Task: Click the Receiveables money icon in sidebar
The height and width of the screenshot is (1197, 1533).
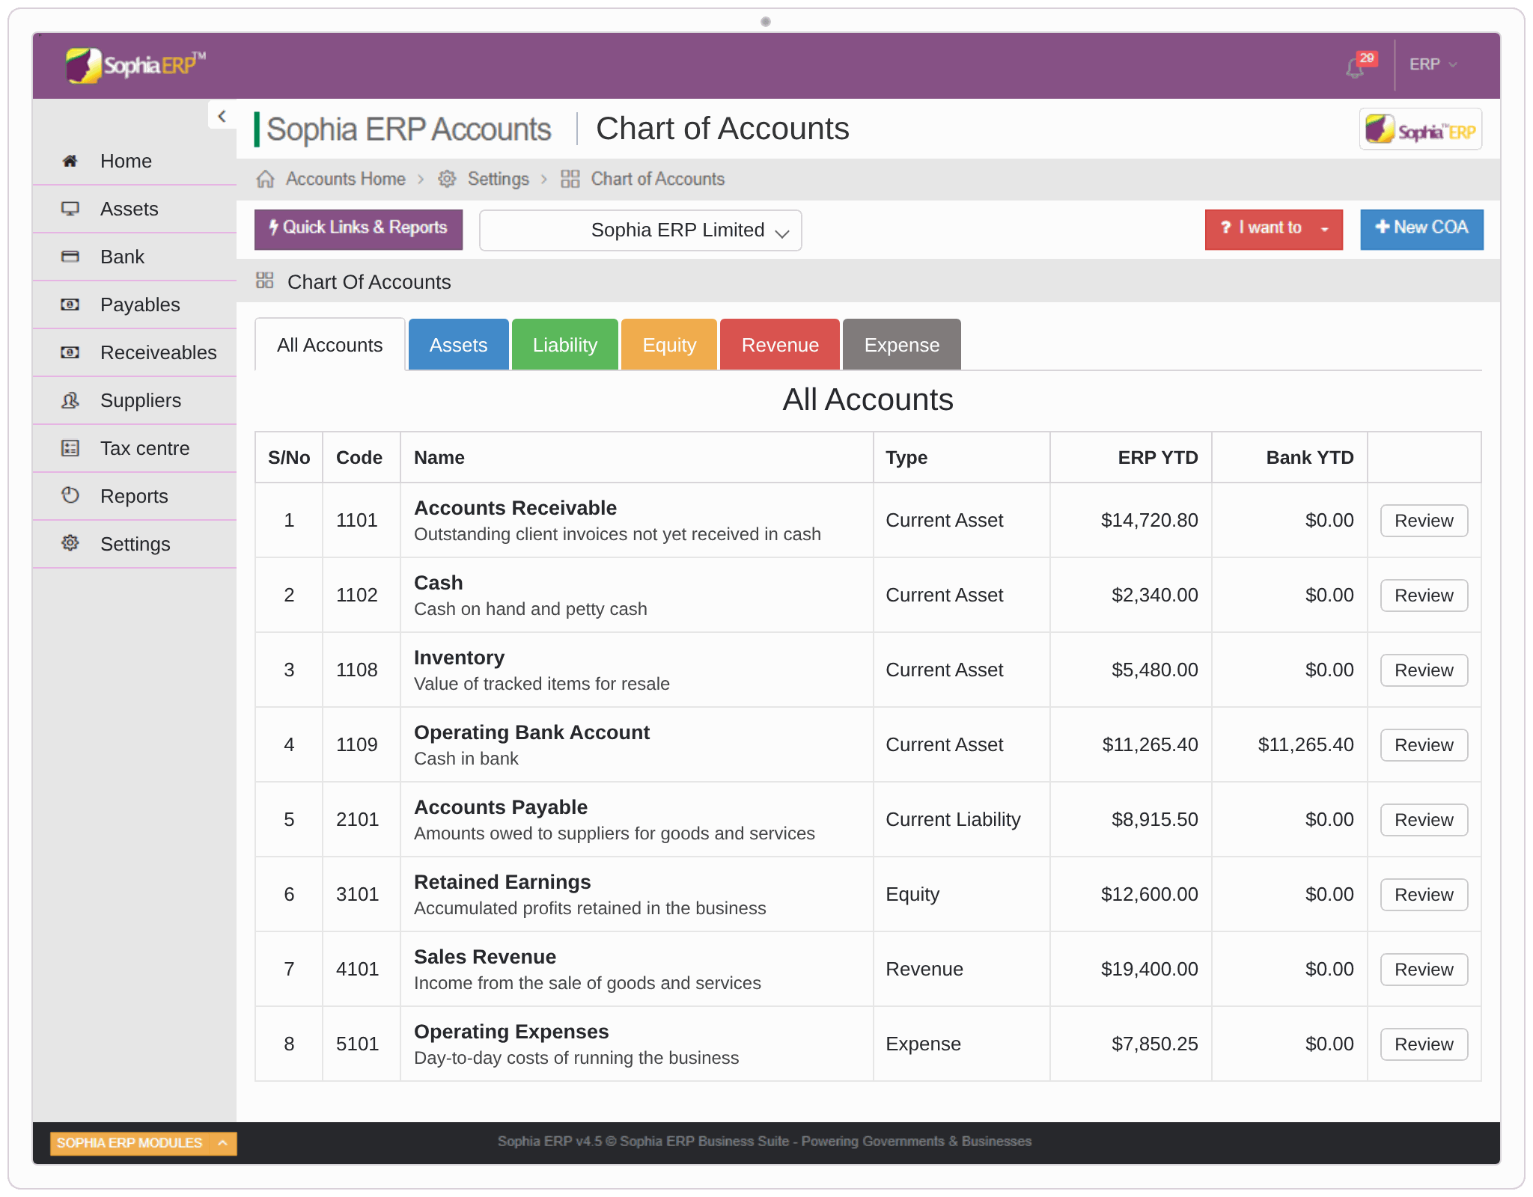Action: click(x=70, y=352)
